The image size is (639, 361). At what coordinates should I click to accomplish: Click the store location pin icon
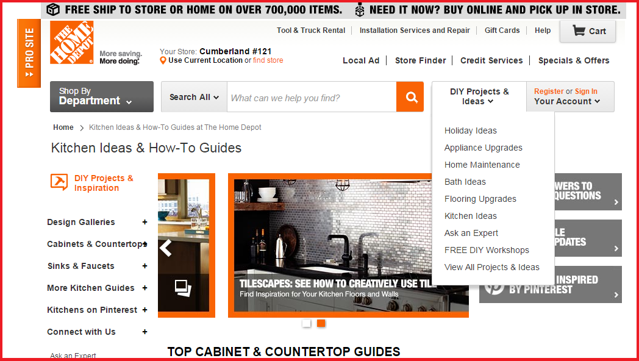pos(163,60)
